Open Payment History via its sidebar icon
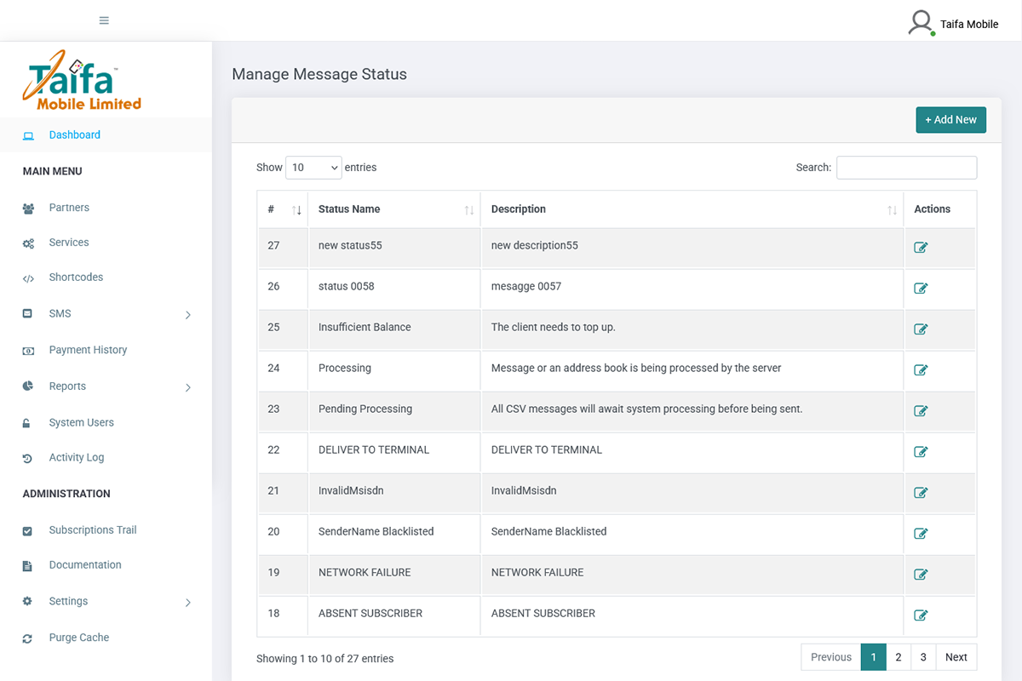Image resolution: width=1022 pixels, height=681 pixels. click(28, 350)
